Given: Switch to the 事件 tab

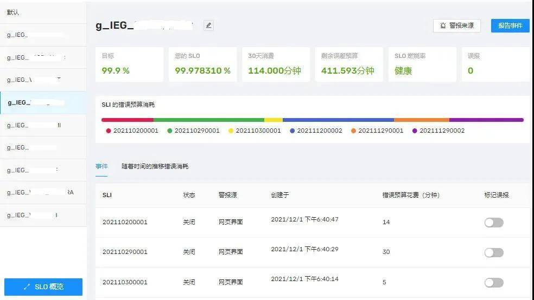Looking at the screenshot, I should 101,166.
